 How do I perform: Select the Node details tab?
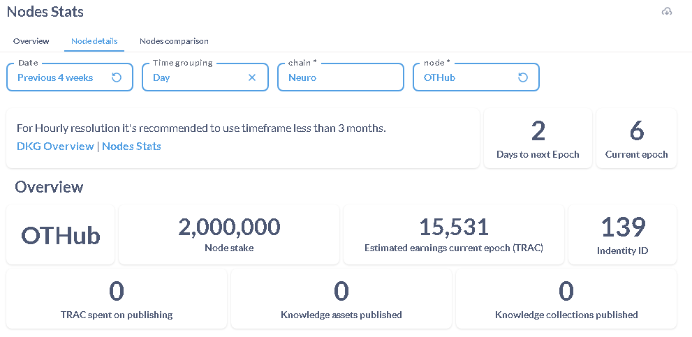click(x=94, y=41)
